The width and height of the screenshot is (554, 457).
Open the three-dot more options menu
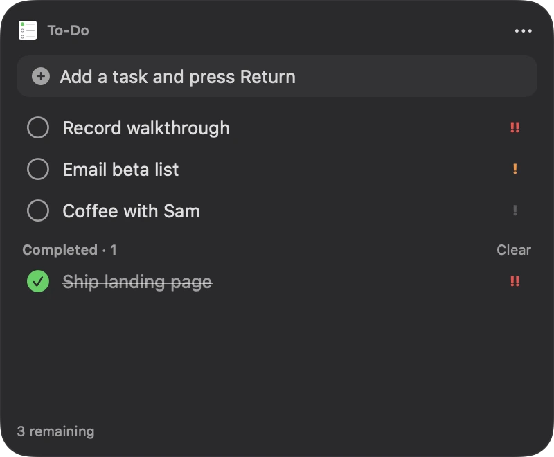coord(523,31)
